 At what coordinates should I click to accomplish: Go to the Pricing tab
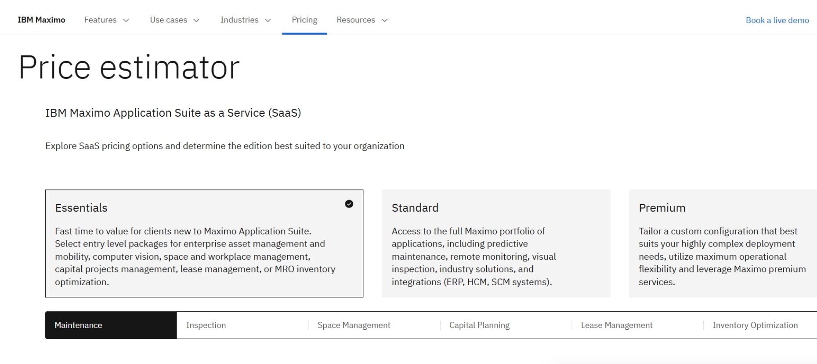304,20
